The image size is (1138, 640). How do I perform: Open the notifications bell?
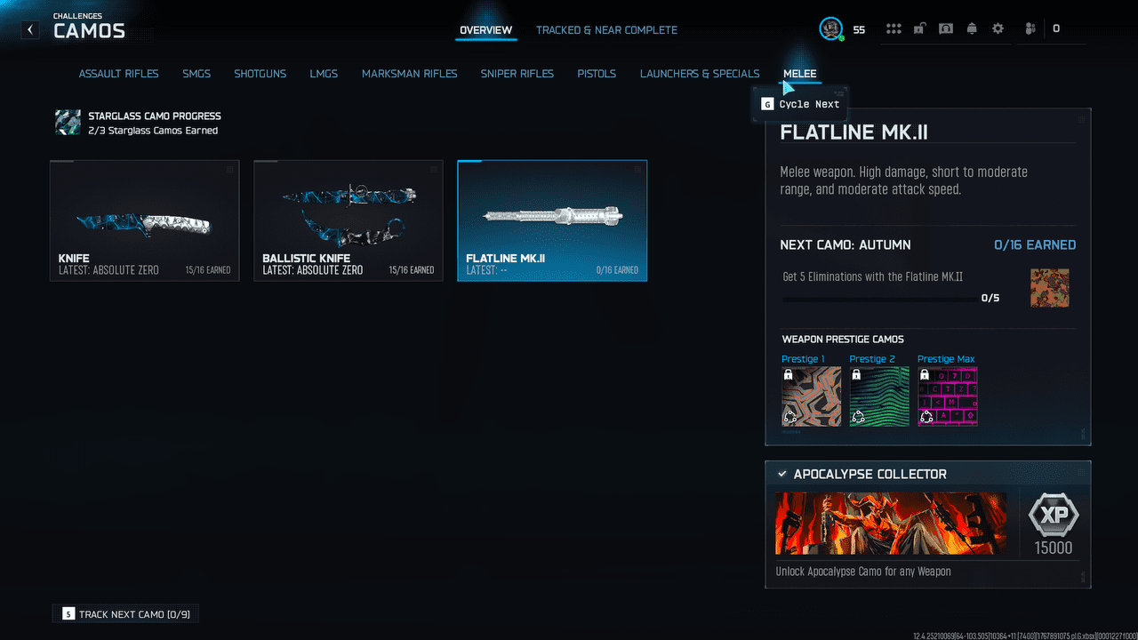972,29
